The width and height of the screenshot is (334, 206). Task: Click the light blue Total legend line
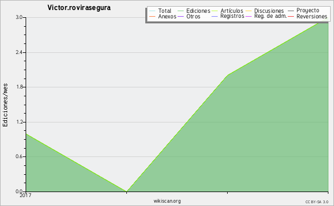[x=153, y=11]
